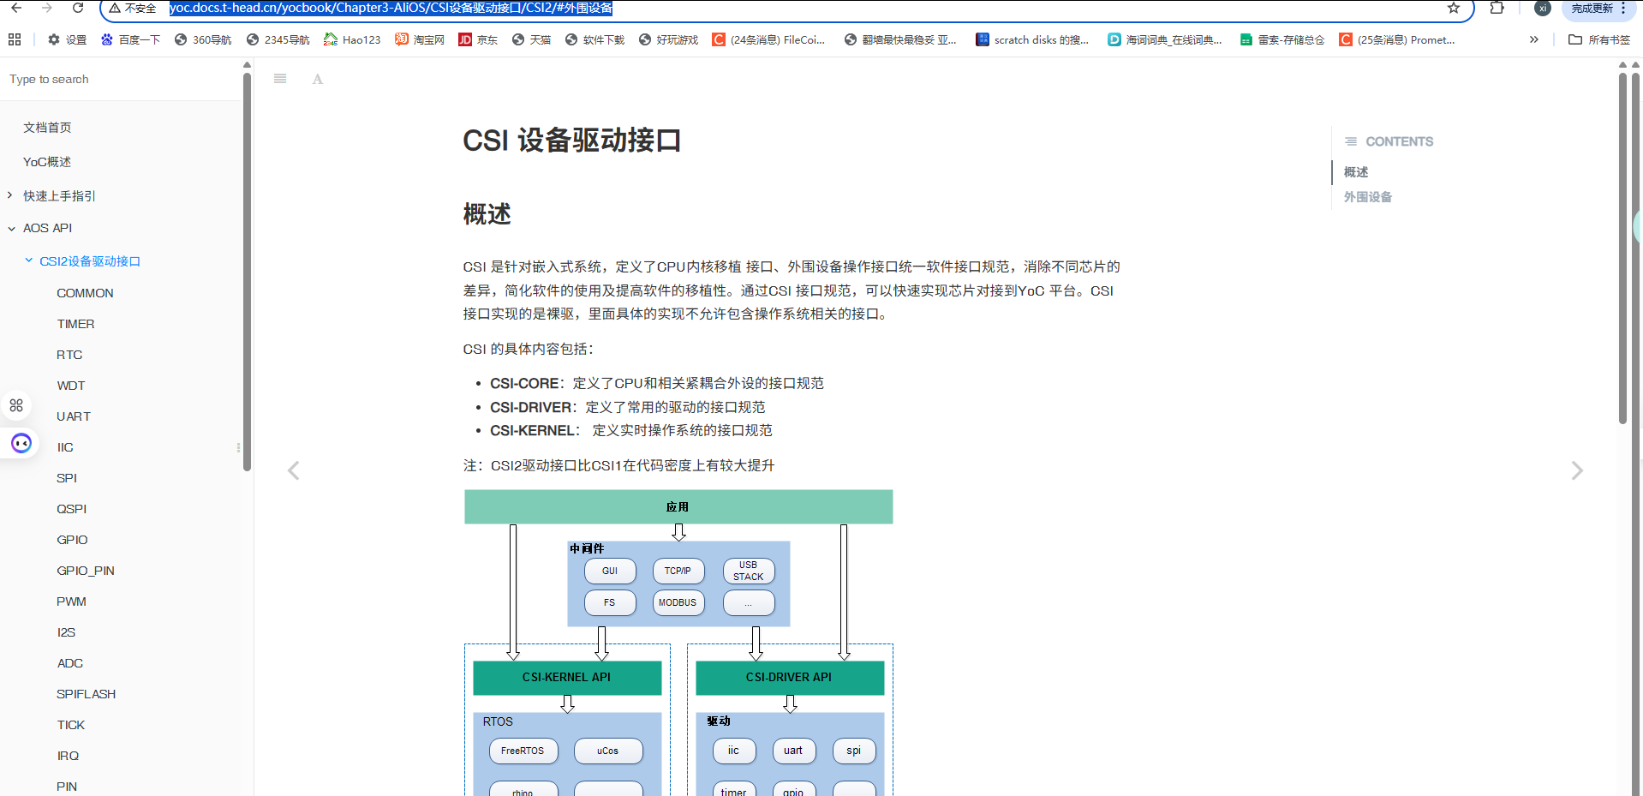
Task: Collapse the AOS API section
Action: 10,228
